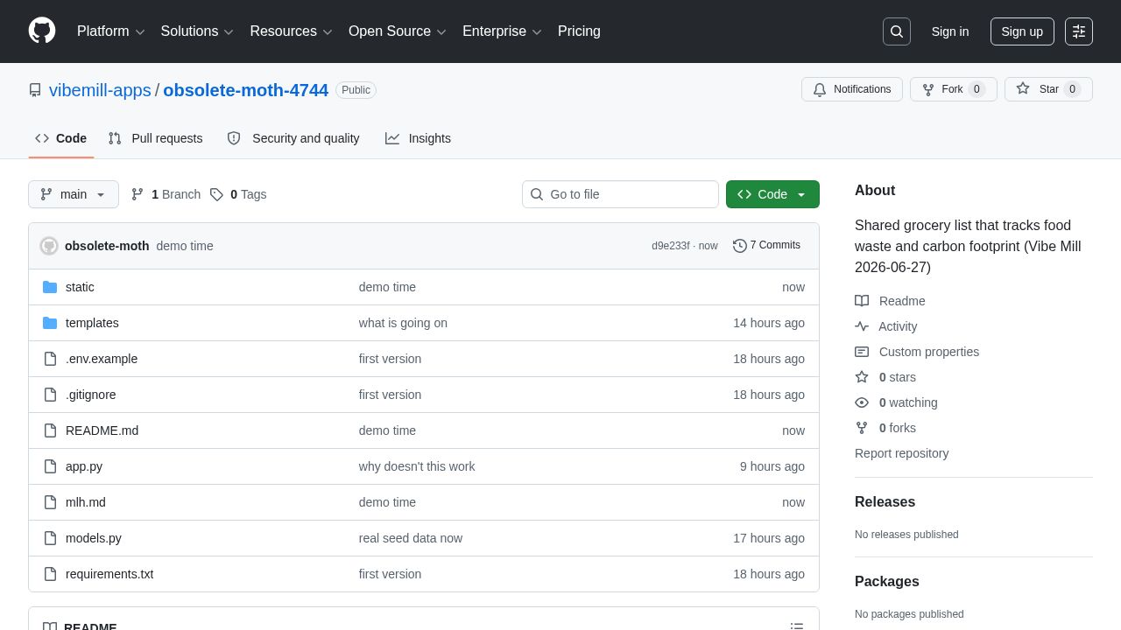The height and width of the screenshot is (630, 1121).
Task: Open the appearance settings icon in the header
Action: [x=1079, y=31]
